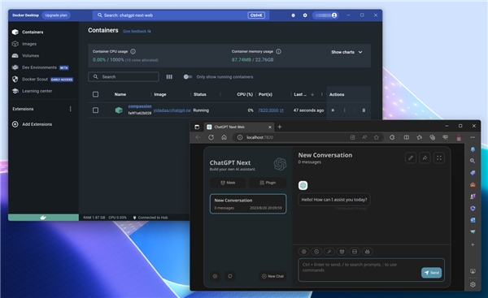
Task: Click the bug troubleshoot icon in Docker header
Action: 293,15
